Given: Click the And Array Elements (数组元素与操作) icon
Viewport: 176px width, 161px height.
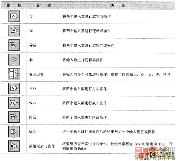Looking at the screenshot, I should [14, 146].
